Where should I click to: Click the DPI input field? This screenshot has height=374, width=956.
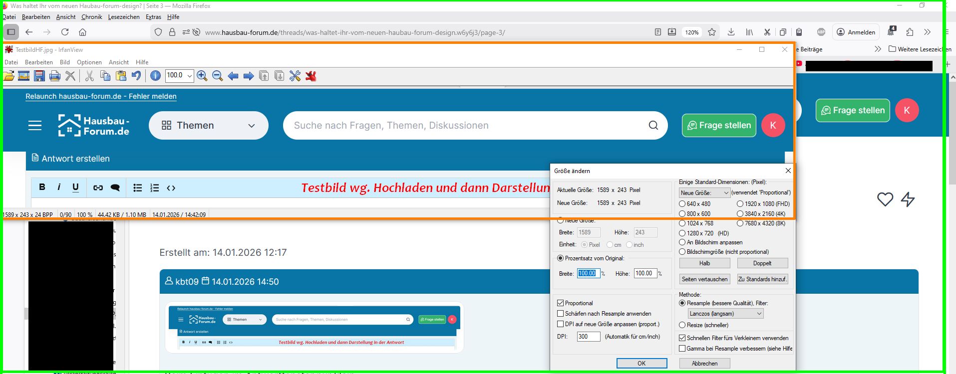coord(588,337)
